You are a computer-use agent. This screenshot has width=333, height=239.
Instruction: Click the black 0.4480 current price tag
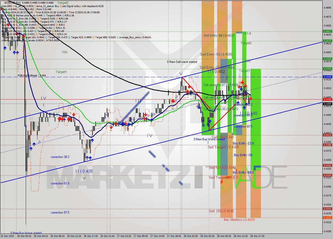(x=327, y=104)
